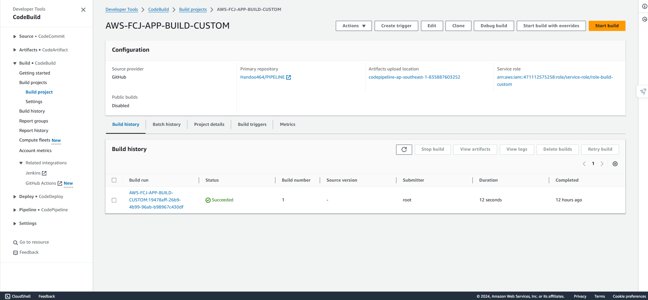Click the Create trigger button
Screen dimensions: 648x300
(x=396, y=26)
